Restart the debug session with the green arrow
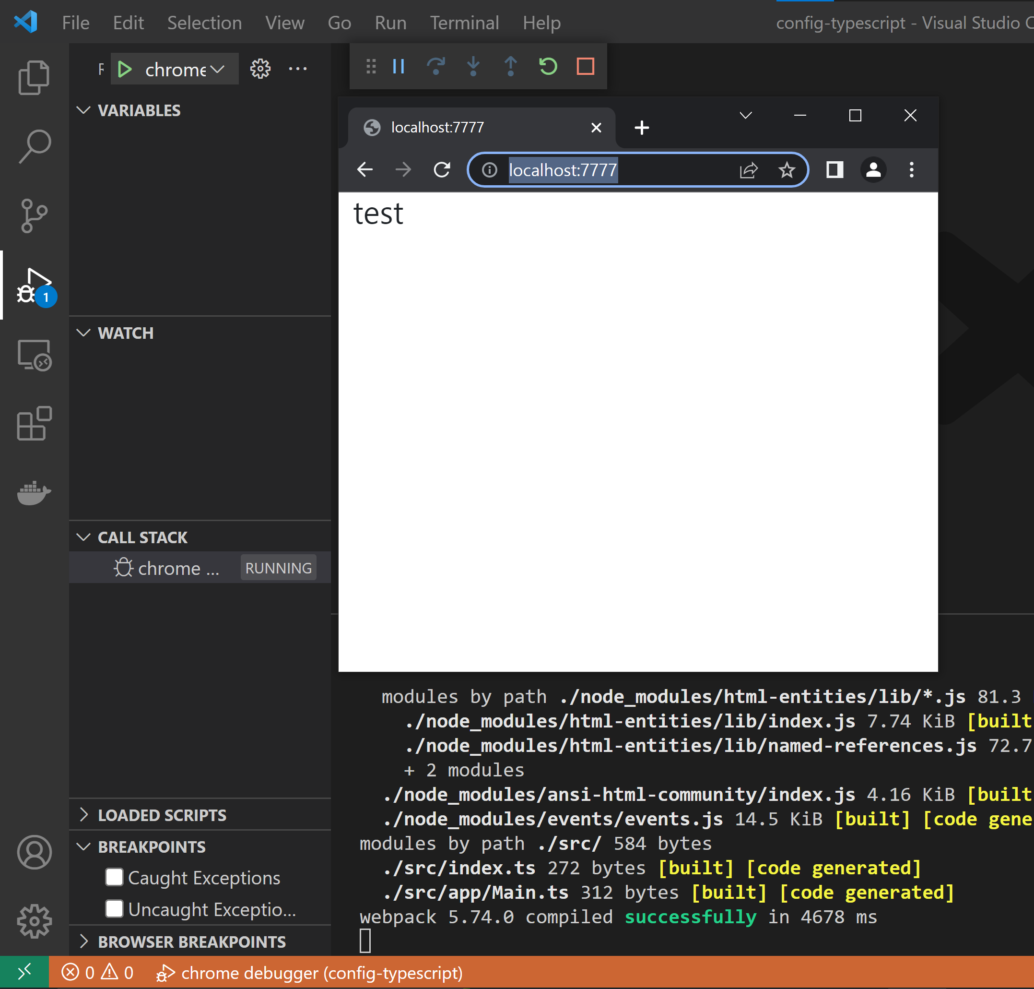The width and height of the screenshot is (1034, 989). [x=548, y=66]
